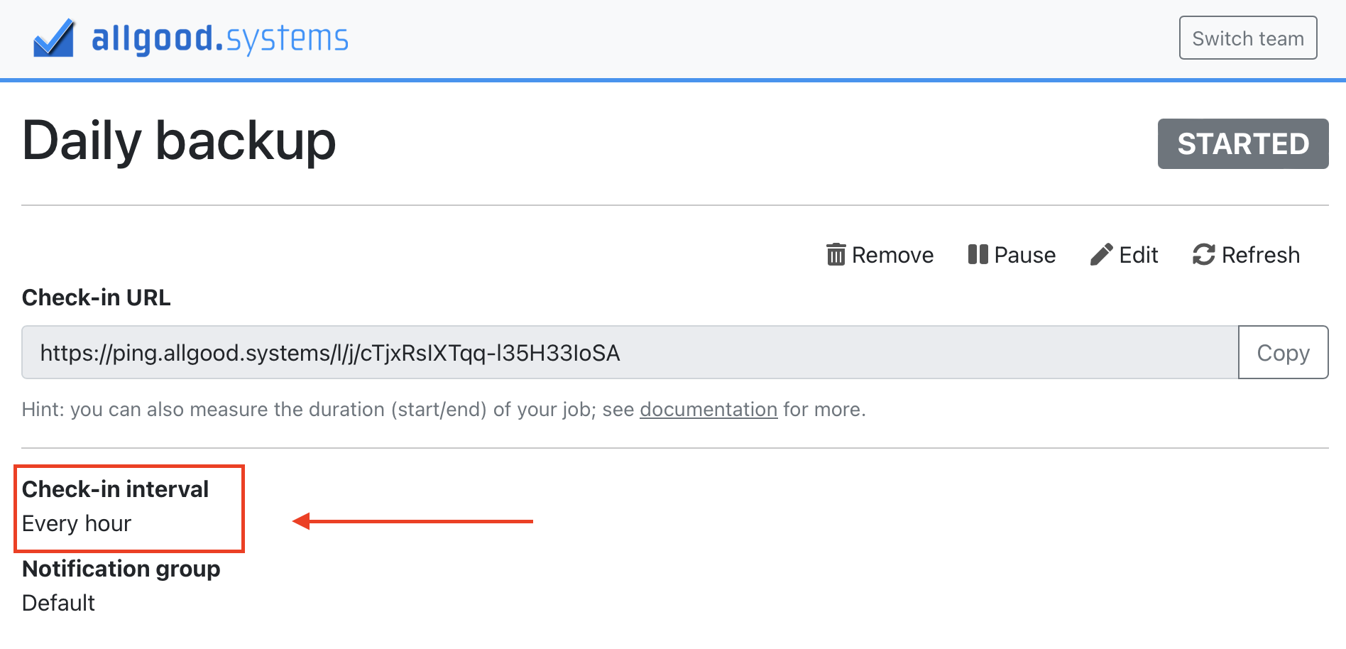This screenshot has height=649, width=1346.
Task: Refresh the Daily backup page
Action: [x=1247, y=255]
